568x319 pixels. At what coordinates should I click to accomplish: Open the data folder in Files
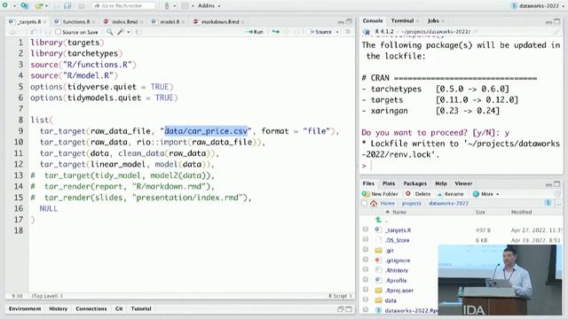[x=390, y=300]
